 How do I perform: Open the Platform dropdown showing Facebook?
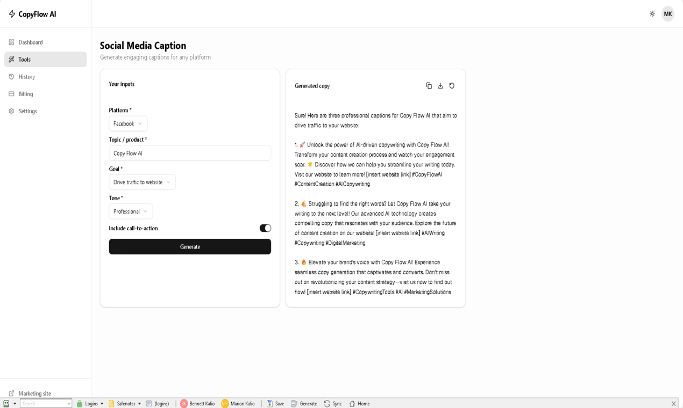click(128, 123)
